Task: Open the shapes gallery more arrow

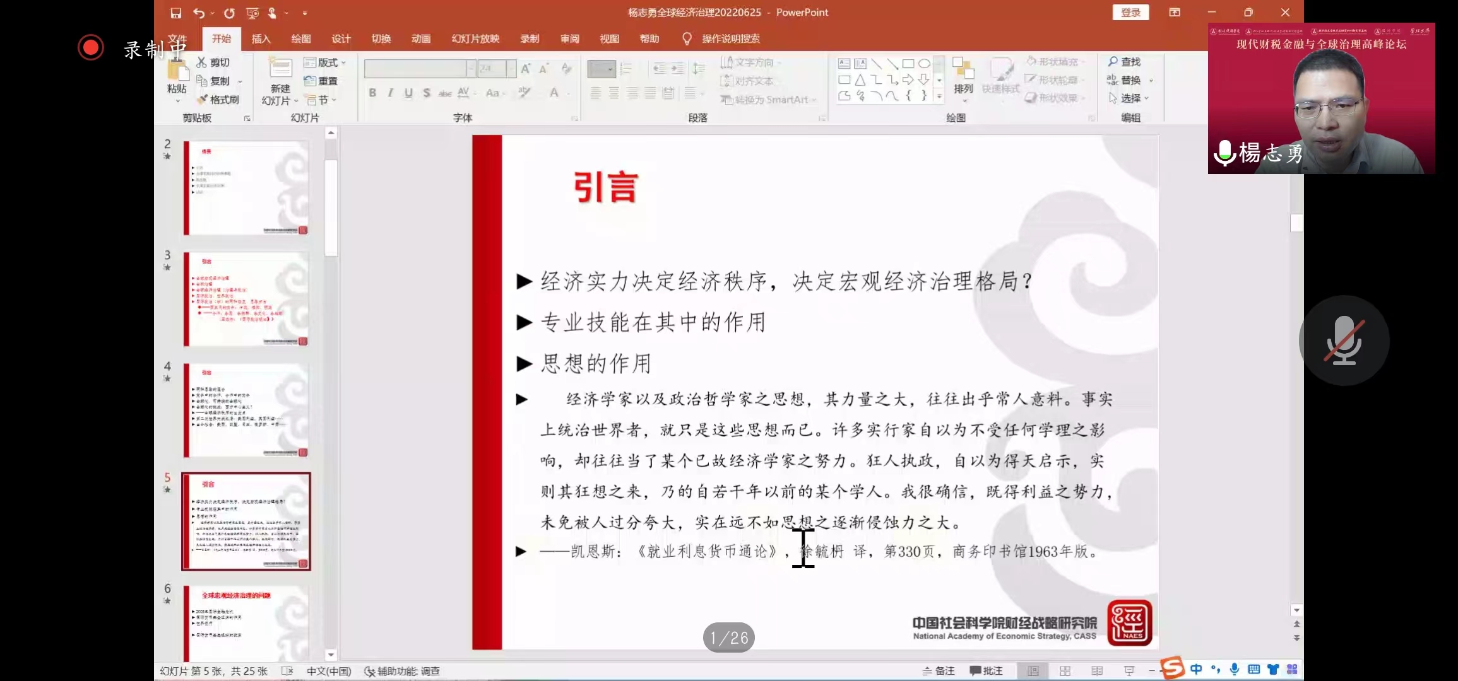Action: point(939,96)
